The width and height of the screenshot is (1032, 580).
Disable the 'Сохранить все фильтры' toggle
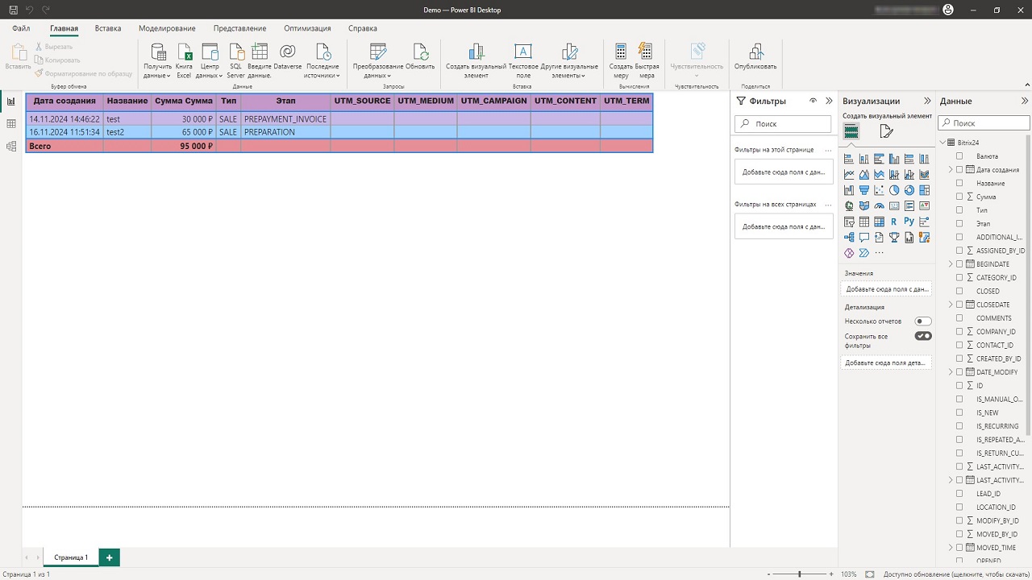tap(922, 336)
